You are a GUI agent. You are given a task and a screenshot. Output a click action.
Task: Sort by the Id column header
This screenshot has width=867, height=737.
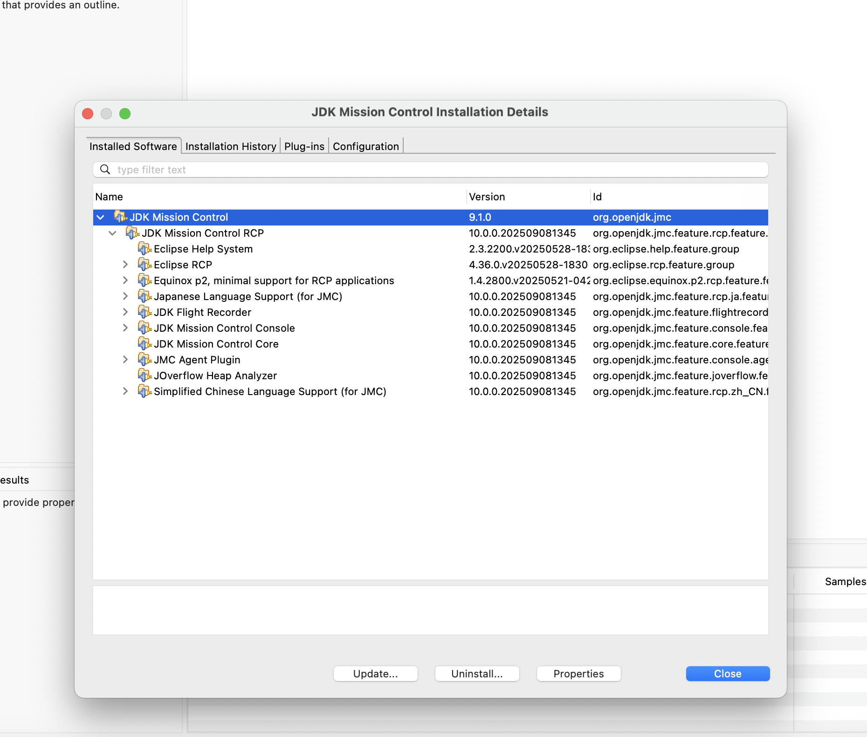[679, 197]
